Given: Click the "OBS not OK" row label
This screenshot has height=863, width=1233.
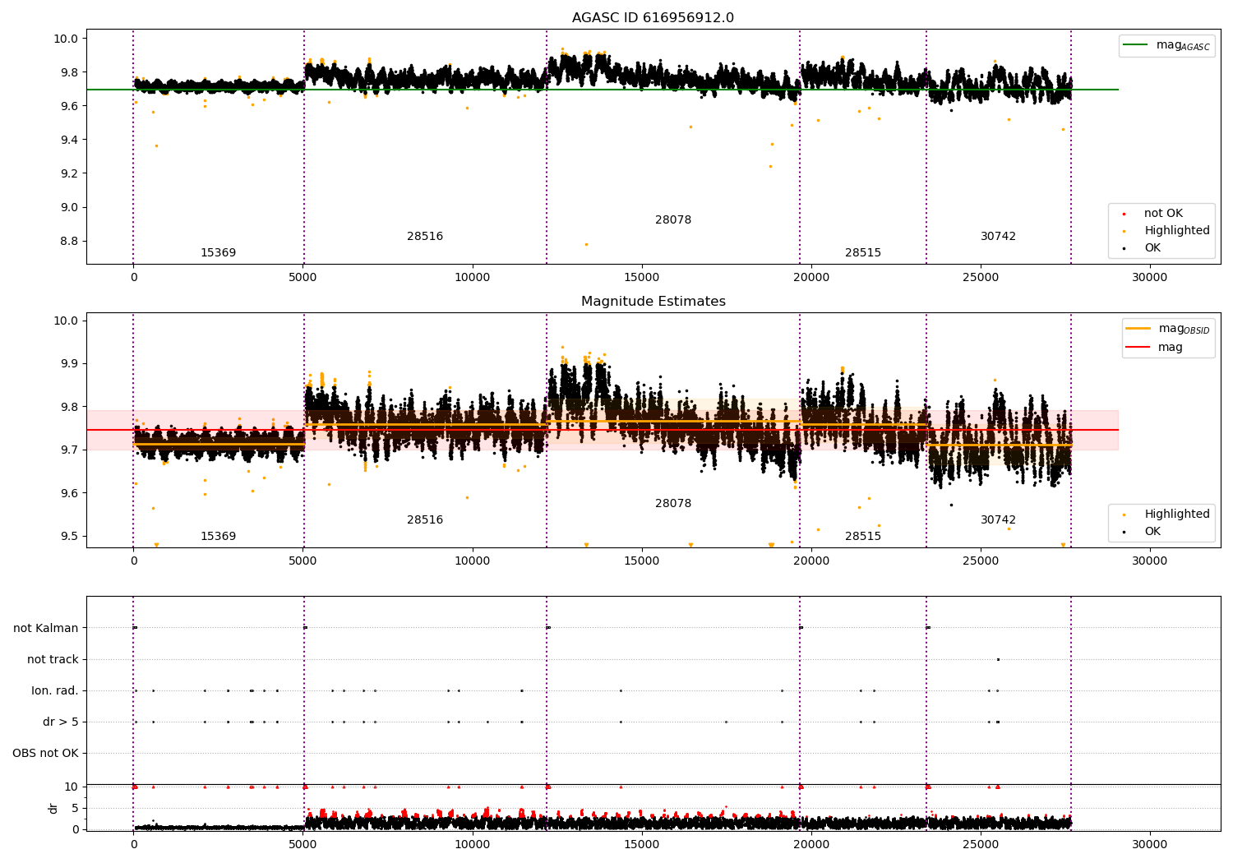Looking at the screenshot, I should tap(45, 754).
